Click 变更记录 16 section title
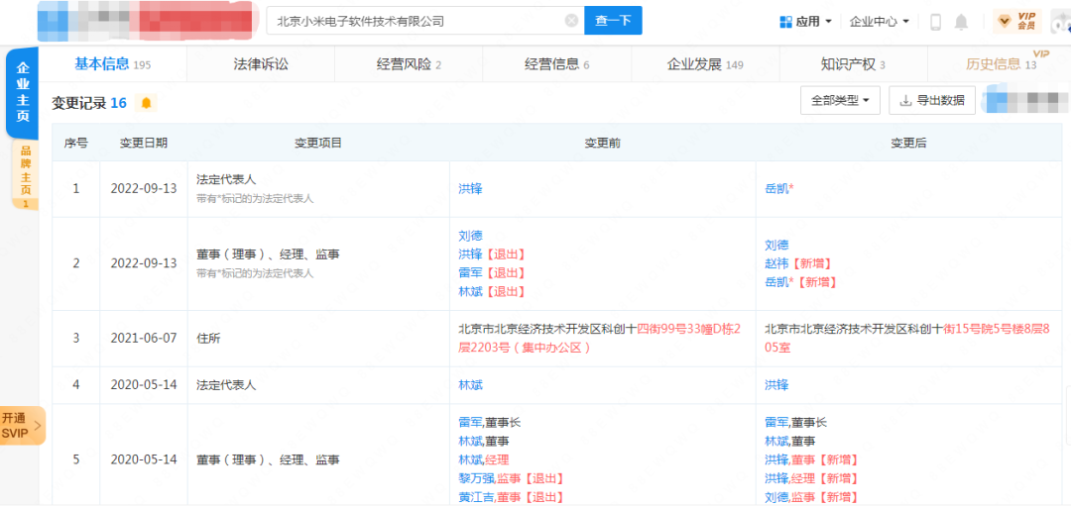 [x=89, y=103]
